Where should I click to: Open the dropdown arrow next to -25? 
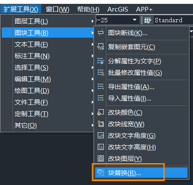click(134, 20)
